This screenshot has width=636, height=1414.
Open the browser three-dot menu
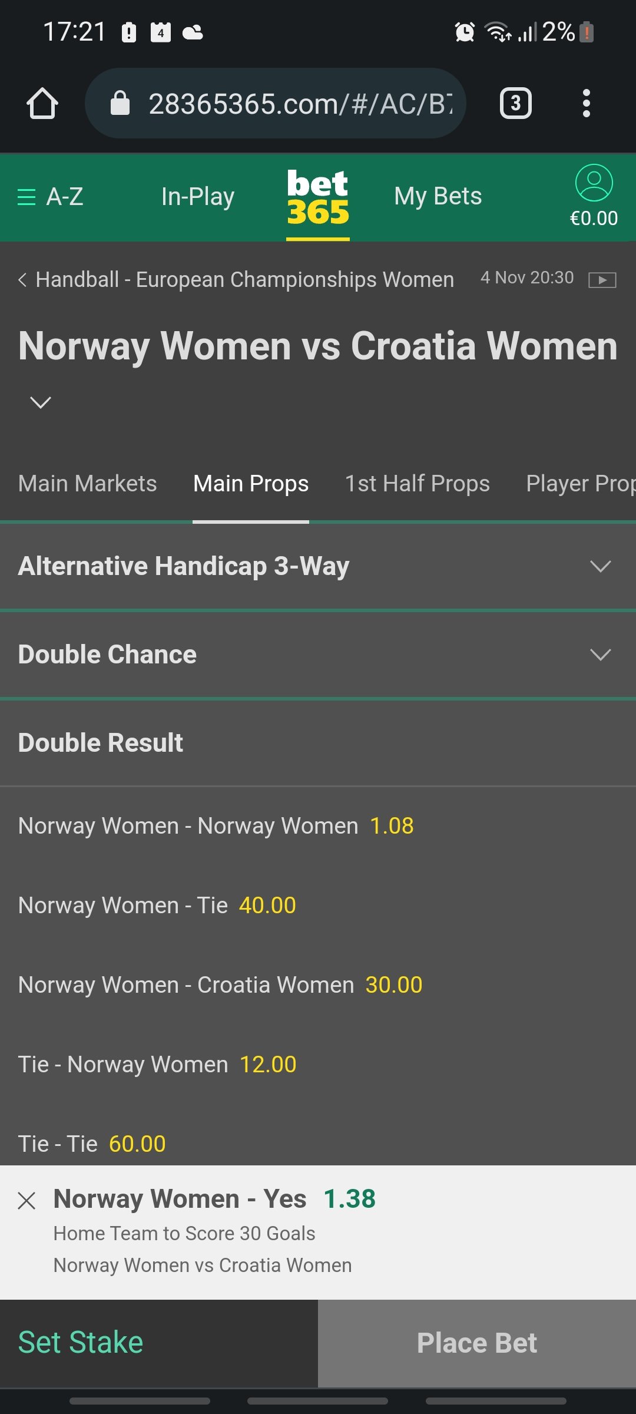click(x=586, y=104)
